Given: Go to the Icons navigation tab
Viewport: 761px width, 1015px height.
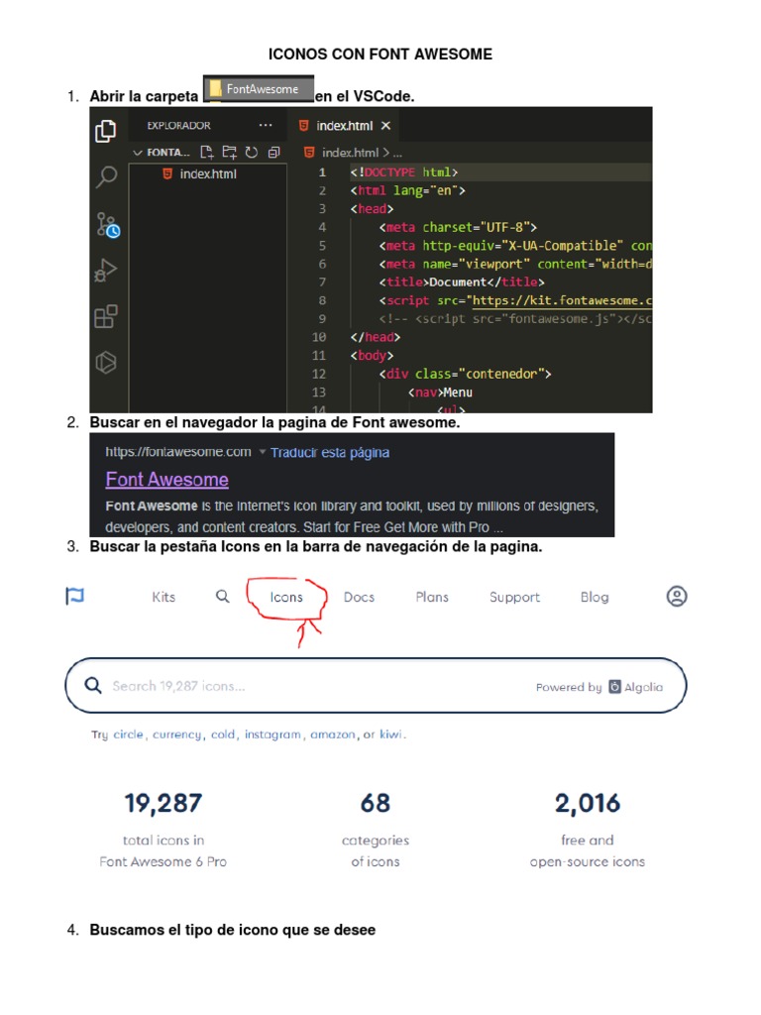Looking at the screenshot, I should [286, 597].
